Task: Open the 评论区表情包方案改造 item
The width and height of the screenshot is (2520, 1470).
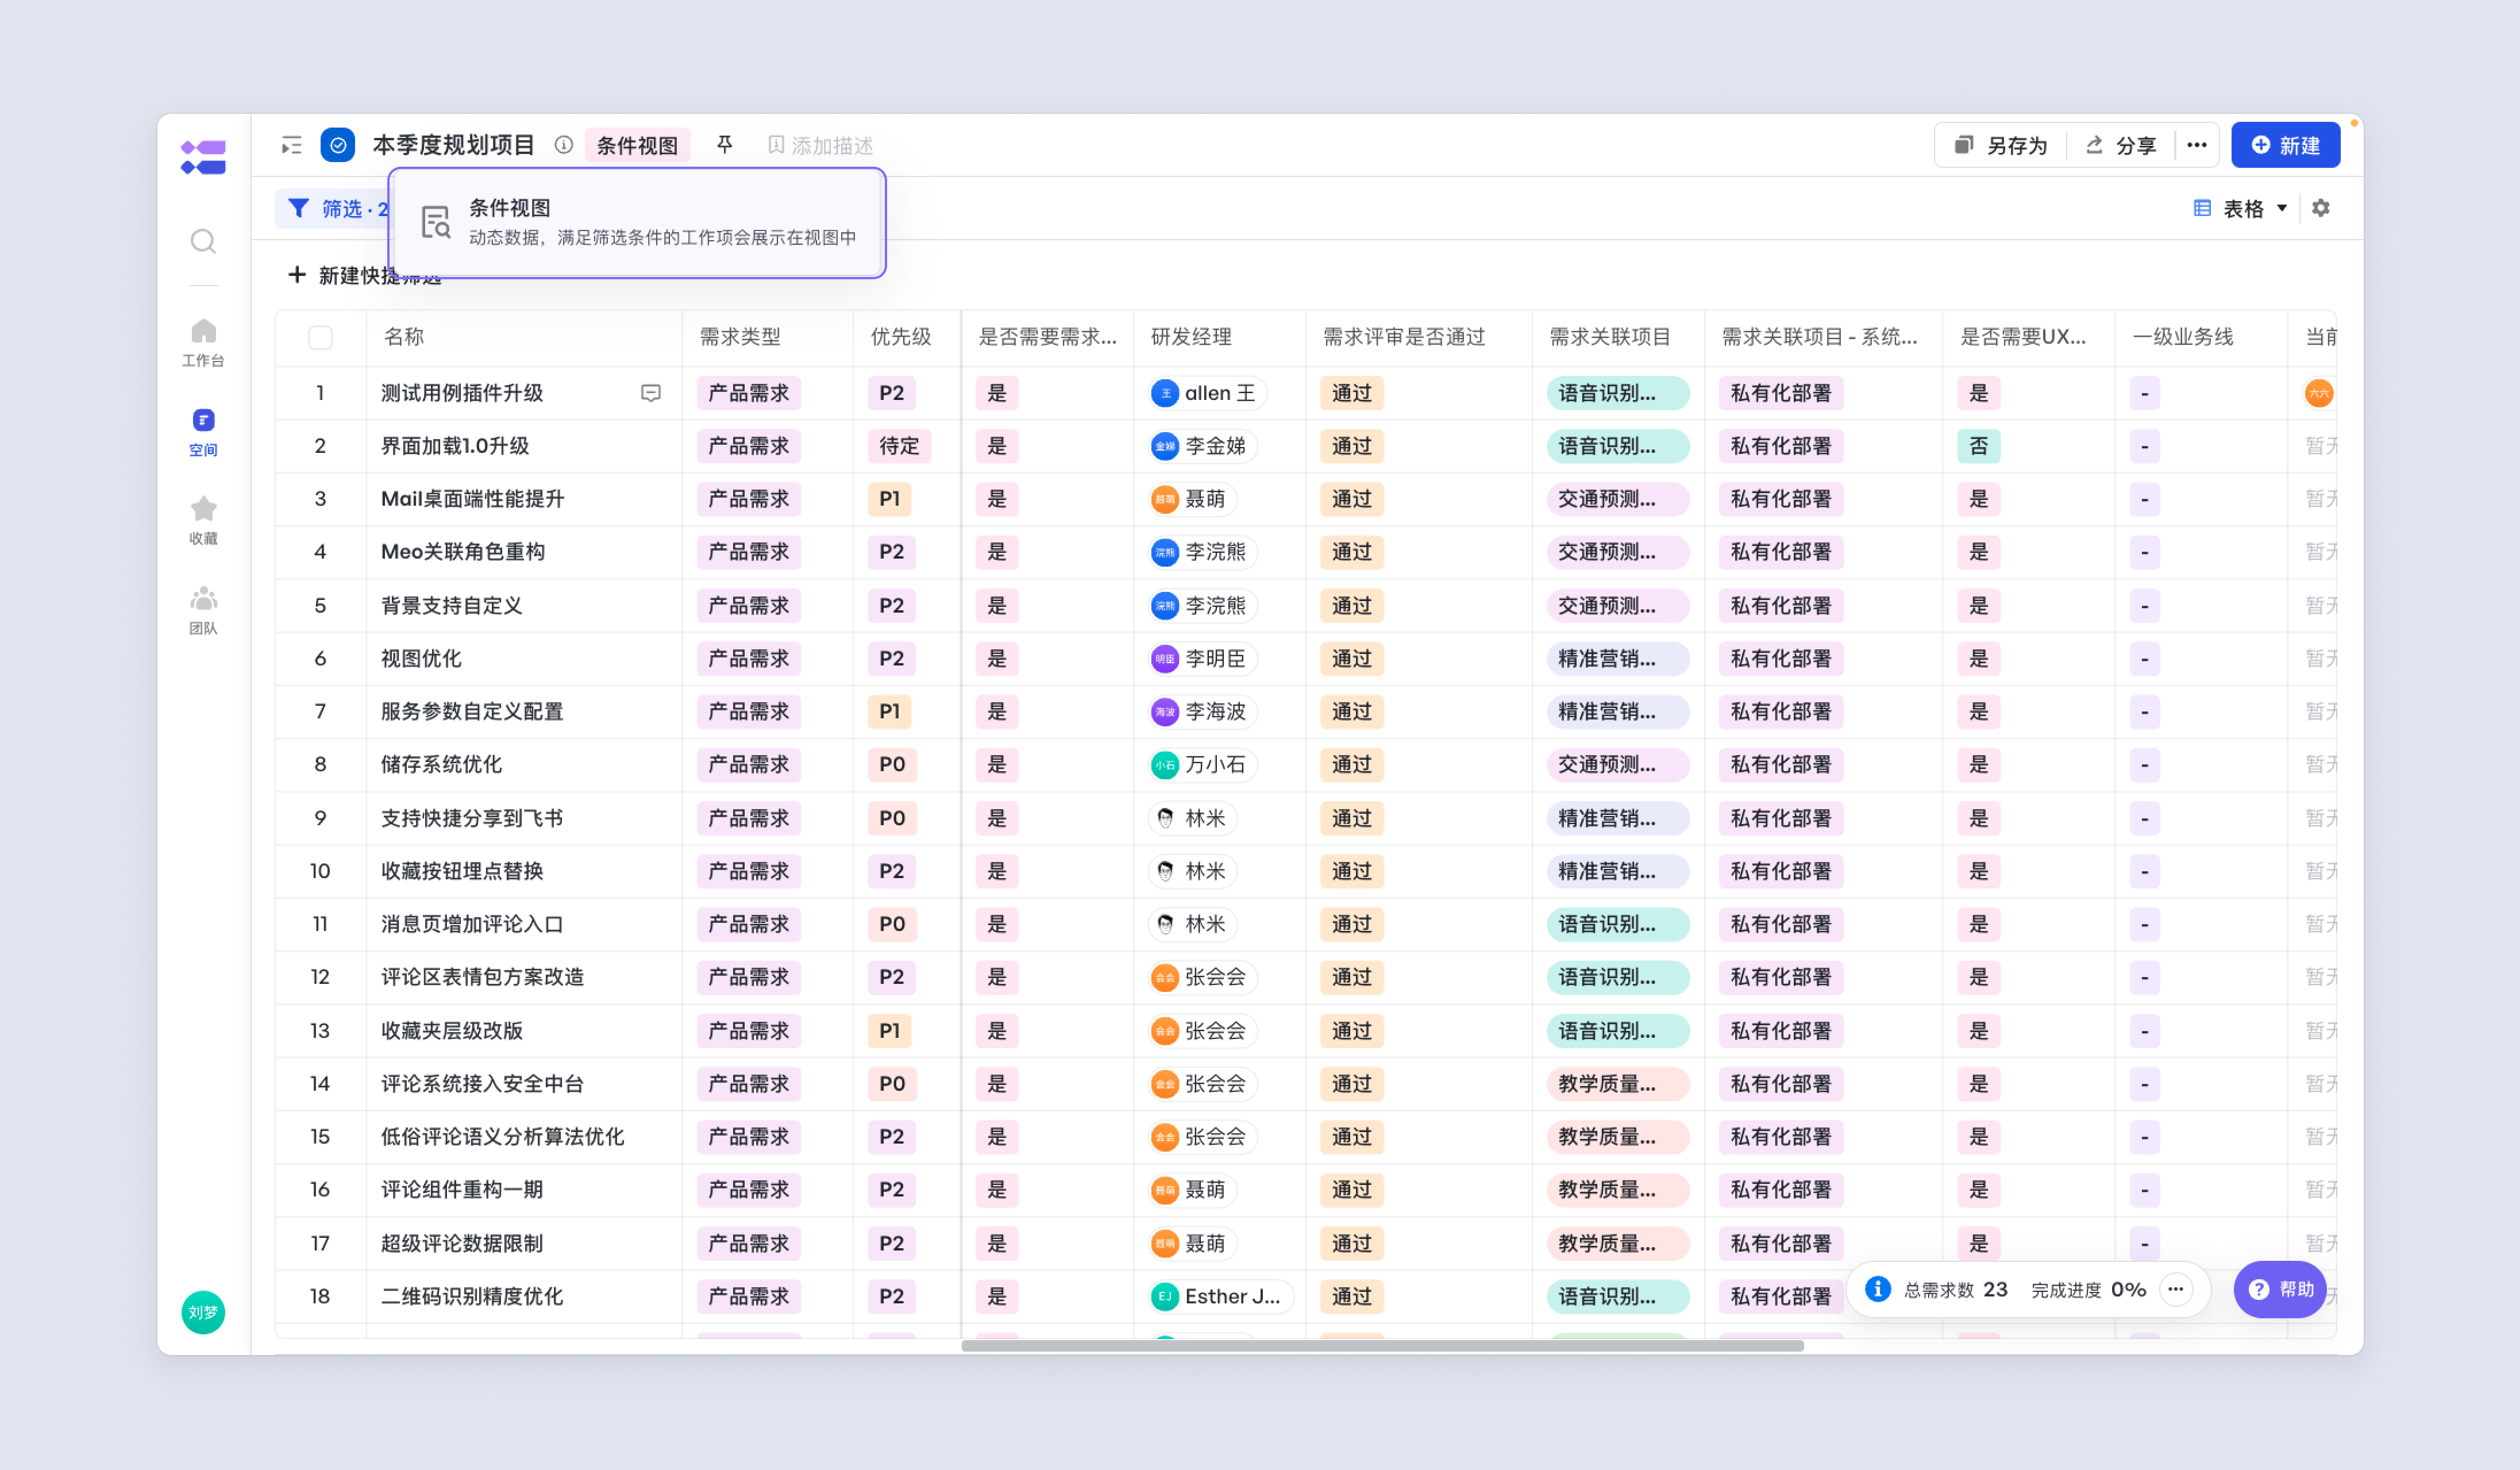Action: pyautogui.click(x=482, y=977)
